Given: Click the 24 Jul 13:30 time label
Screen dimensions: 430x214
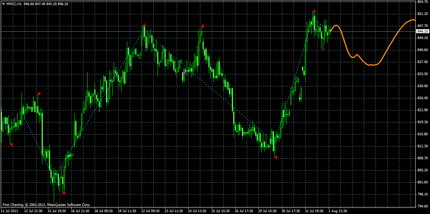Looking at the screenshot, I should tap(198, 211).
